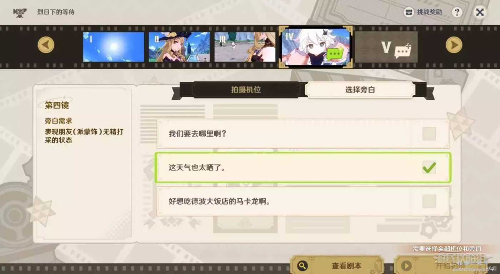The width and height of the screenshot is (500, 274).
Task: Open 查看剧本 to view the script
Action: click(337, 266)
